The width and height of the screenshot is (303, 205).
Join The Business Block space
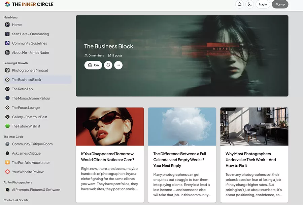click(x=93, y=65)
